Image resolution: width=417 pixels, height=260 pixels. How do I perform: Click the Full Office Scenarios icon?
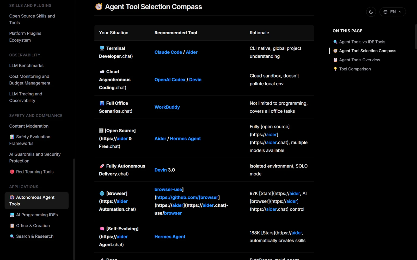pyautogui.click(x=102, y=103)
